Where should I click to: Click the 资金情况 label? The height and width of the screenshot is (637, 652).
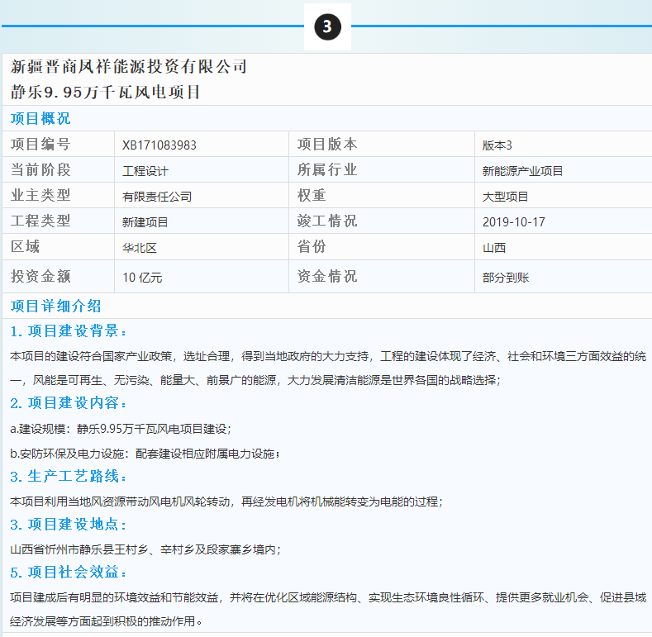pos(327,277)
